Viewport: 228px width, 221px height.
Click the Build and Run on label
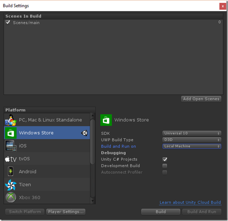tap(118, 146)
